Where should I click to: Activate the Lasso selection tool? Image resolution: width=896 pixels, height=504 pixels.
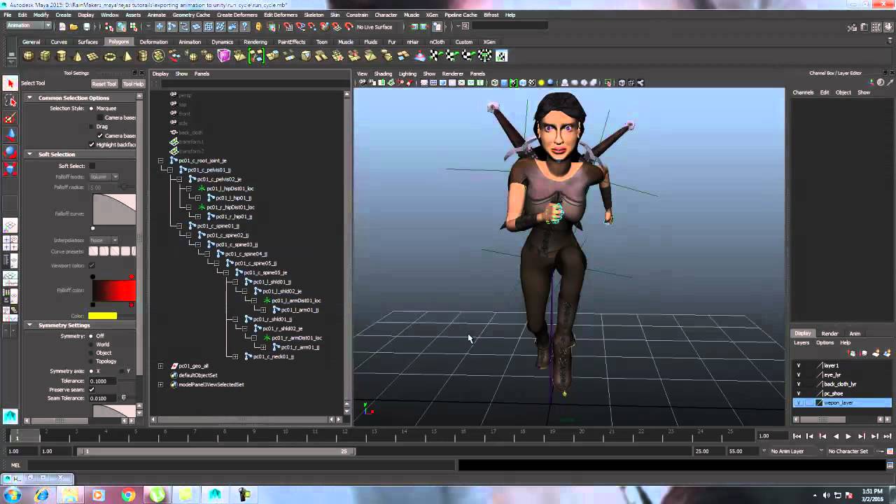point(10,101)
